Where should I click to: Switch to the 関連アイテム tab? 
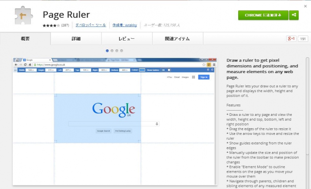tap(177, 39)
